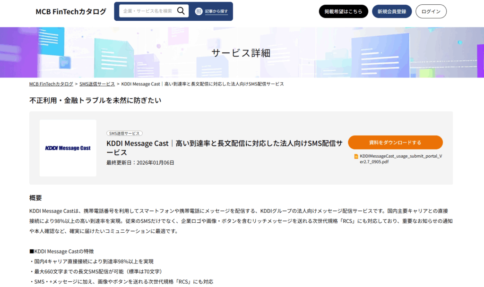Click the サービス詳細 banner heading
The height and width of the screenshot is (287, 484).
click(241, 53)
